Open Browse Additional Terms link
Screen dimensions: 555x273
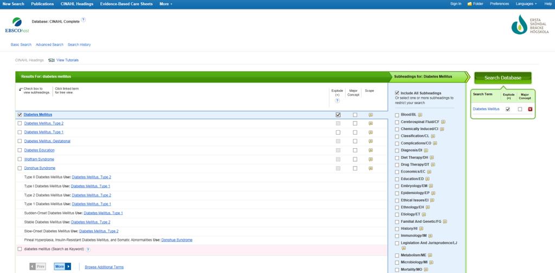click(104, 267)
